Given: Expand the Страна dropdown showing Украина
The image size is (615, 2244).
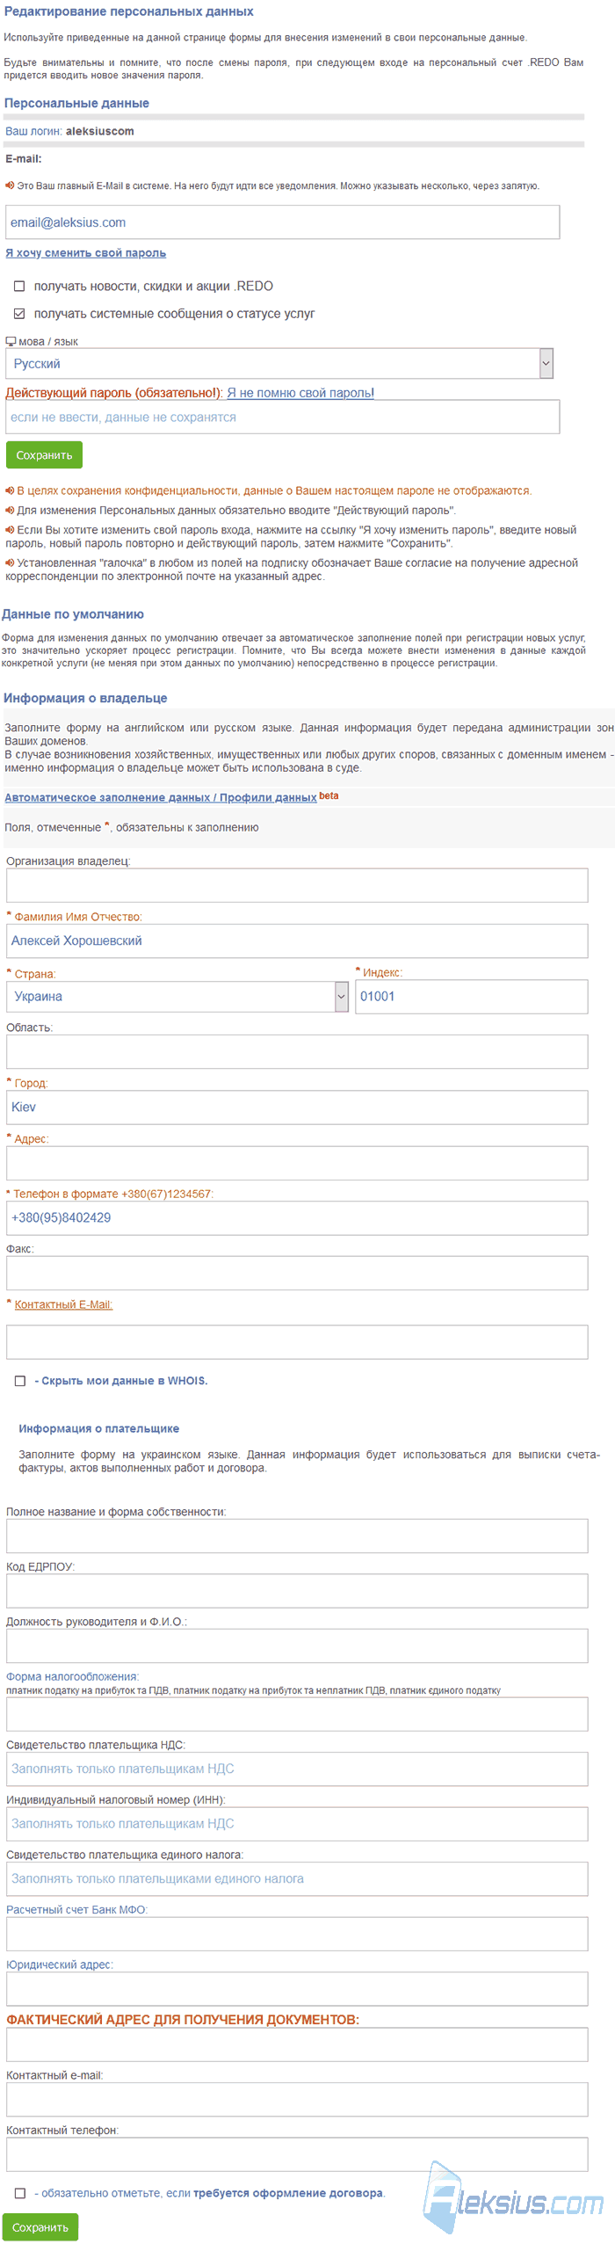Looking at the screenshot, I should [x=177, y=997].
